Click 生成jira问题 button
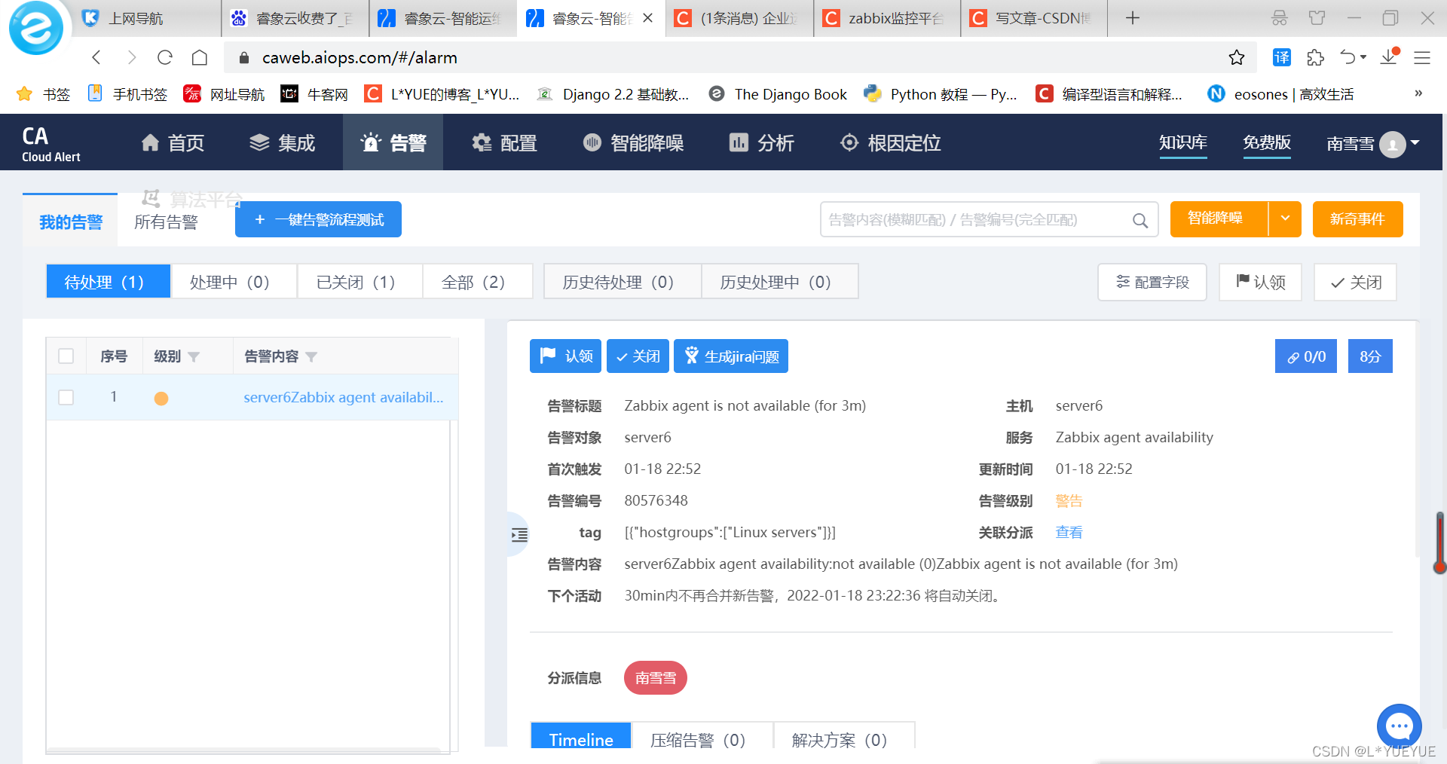This screenshot has width=1447, height=764. tap(731, 356)
